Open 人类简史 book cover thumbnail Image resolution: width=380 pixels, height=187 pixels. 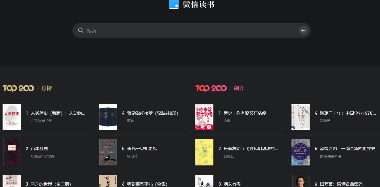pyautogui.click(x=12, y=117)
